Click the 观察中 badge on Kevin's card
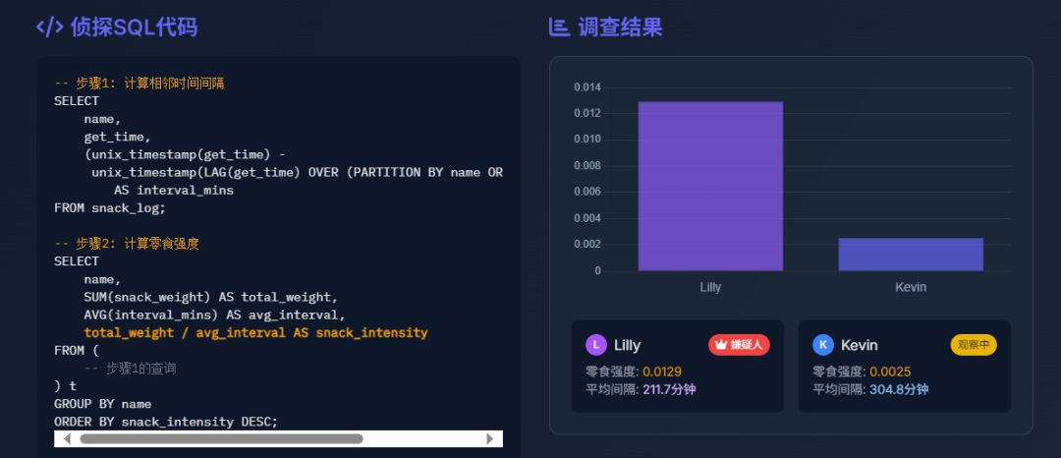1061x458 pixels. point(974,345)
